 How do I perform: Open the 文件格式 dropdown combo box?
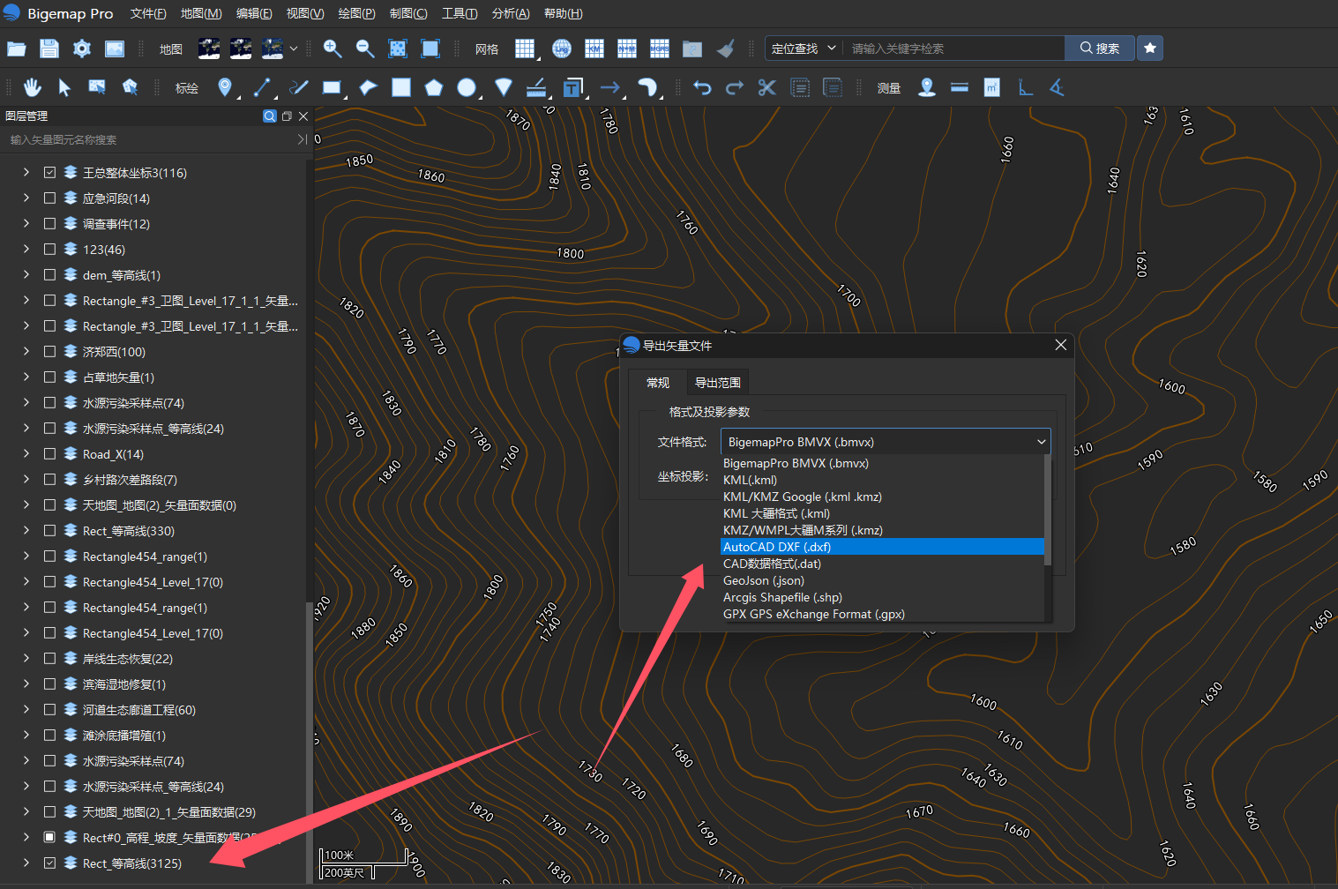coord(886,442)
